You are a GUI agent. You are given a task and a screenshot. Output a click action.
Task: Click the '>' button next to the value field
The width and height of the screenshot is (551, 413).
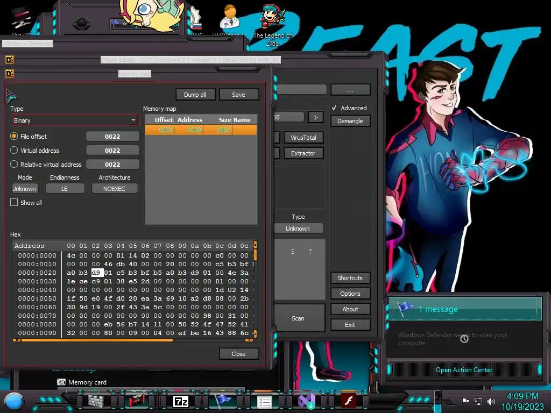tap(315, 117)
